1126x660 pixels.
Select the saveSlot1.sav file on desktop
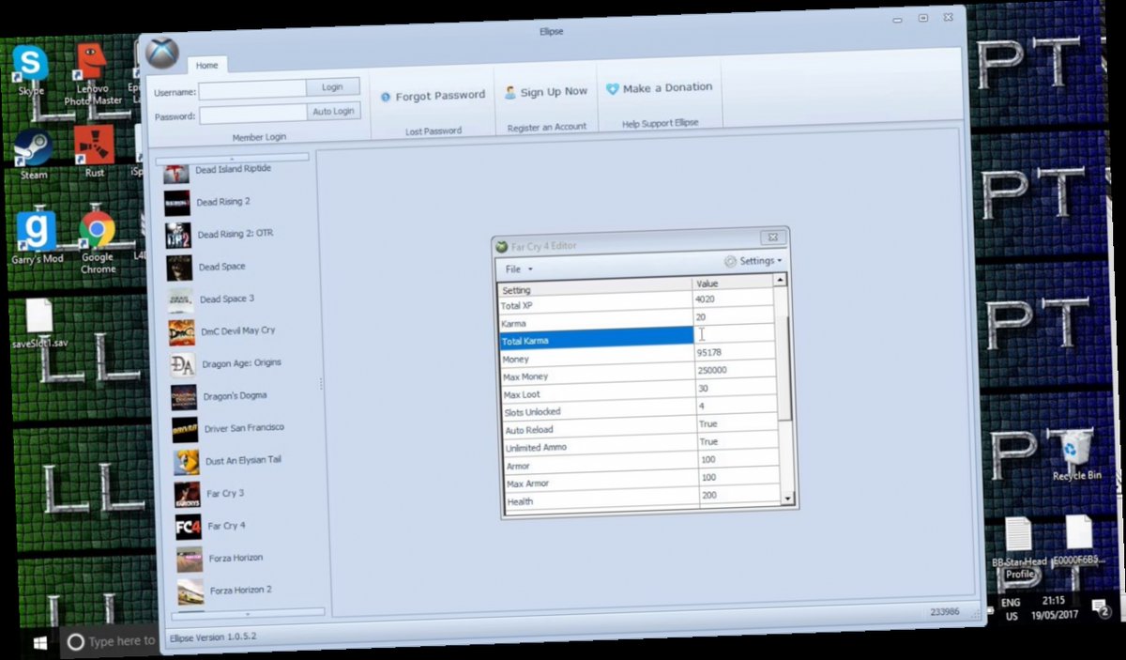click(x=39, y=324)
